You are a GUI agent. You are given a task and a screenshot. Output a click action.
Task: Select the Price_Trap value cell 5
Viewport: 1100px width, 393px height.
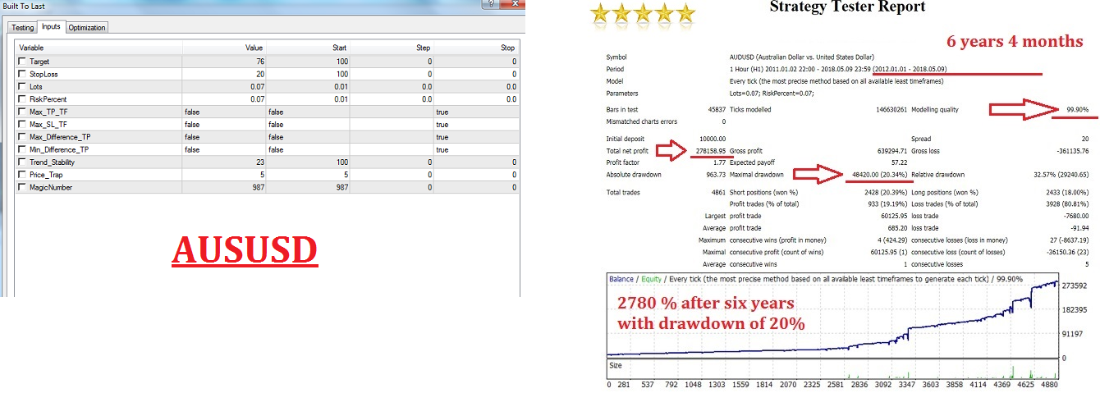224,175
